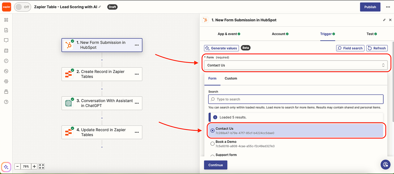The width and height of the screenshot is (394, 174).
Task: Select the Custom sub-tab
Action: click(x=231, y=78)
